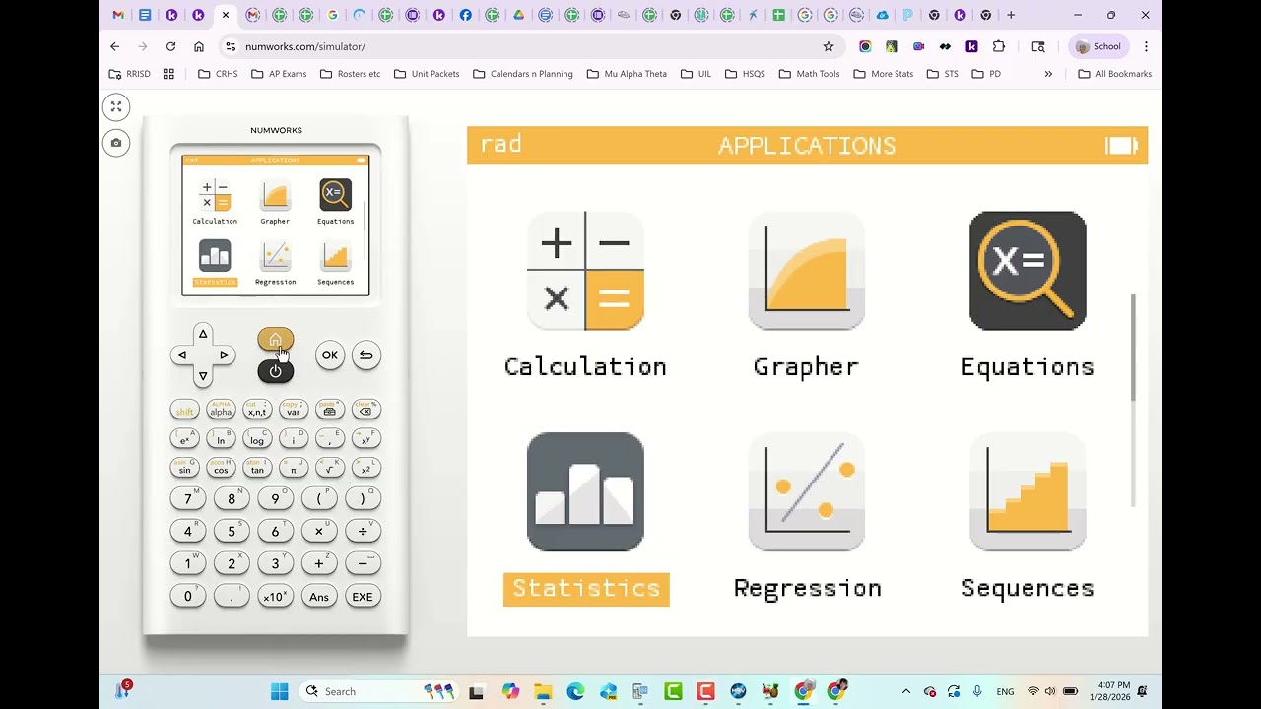
Task: Bookmark this page with the star icon
Action: pyautogui.click(x=829, y=46)
